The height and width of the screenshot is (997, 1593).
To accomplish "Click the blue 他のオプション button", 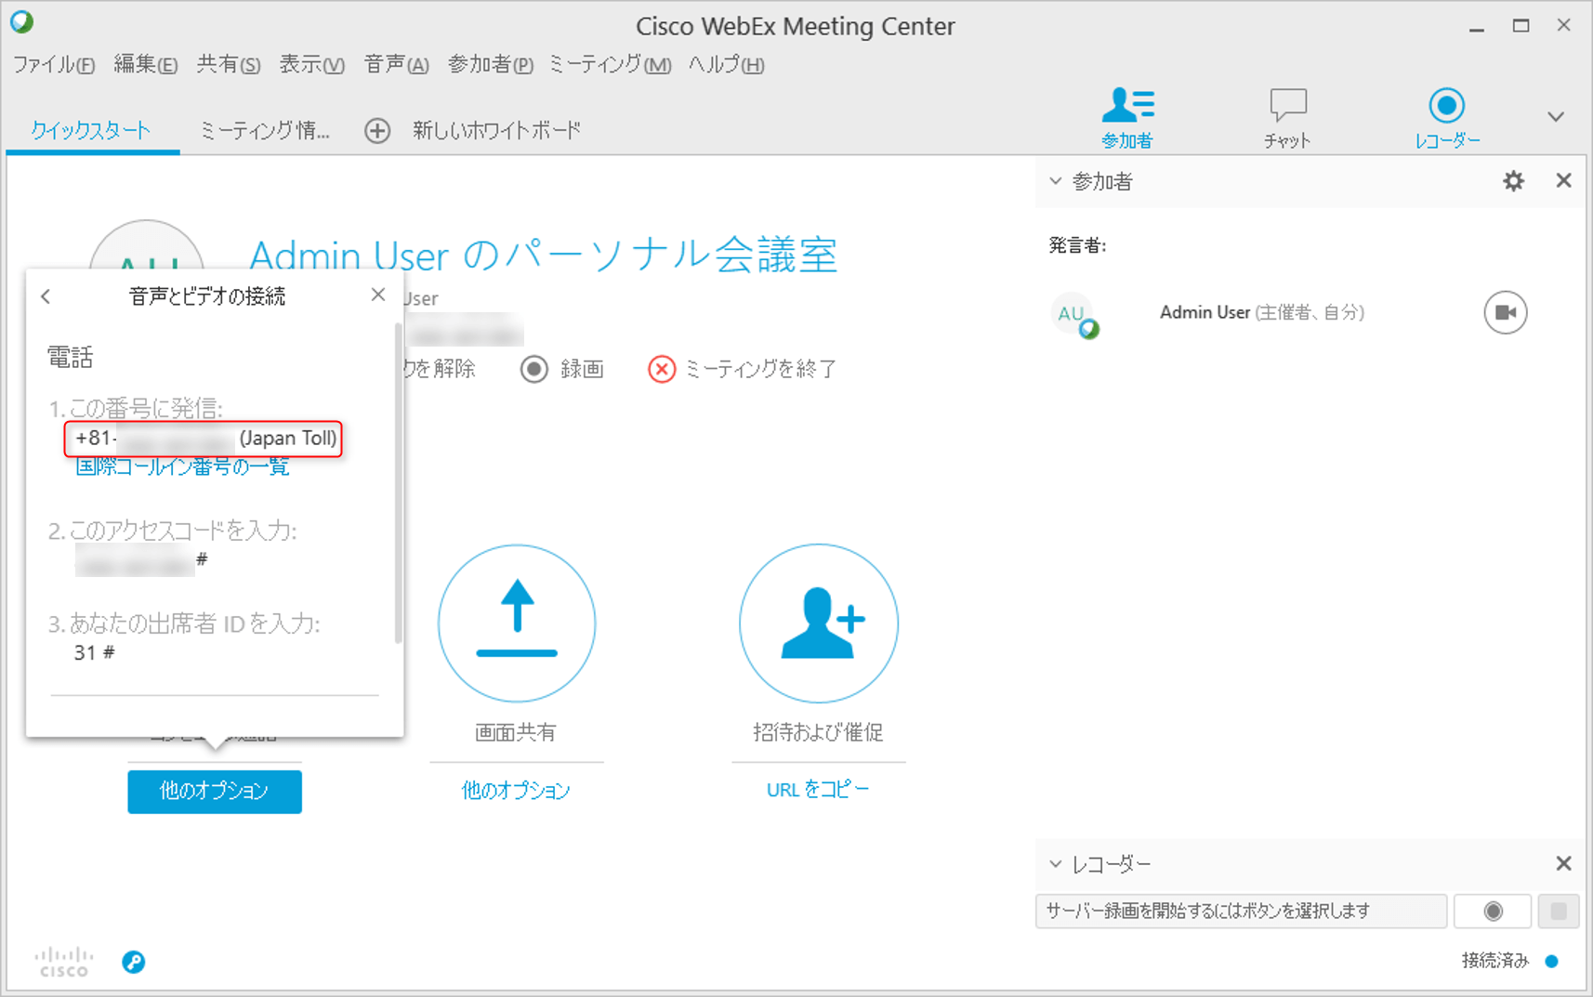I will (x=215, y=791).
